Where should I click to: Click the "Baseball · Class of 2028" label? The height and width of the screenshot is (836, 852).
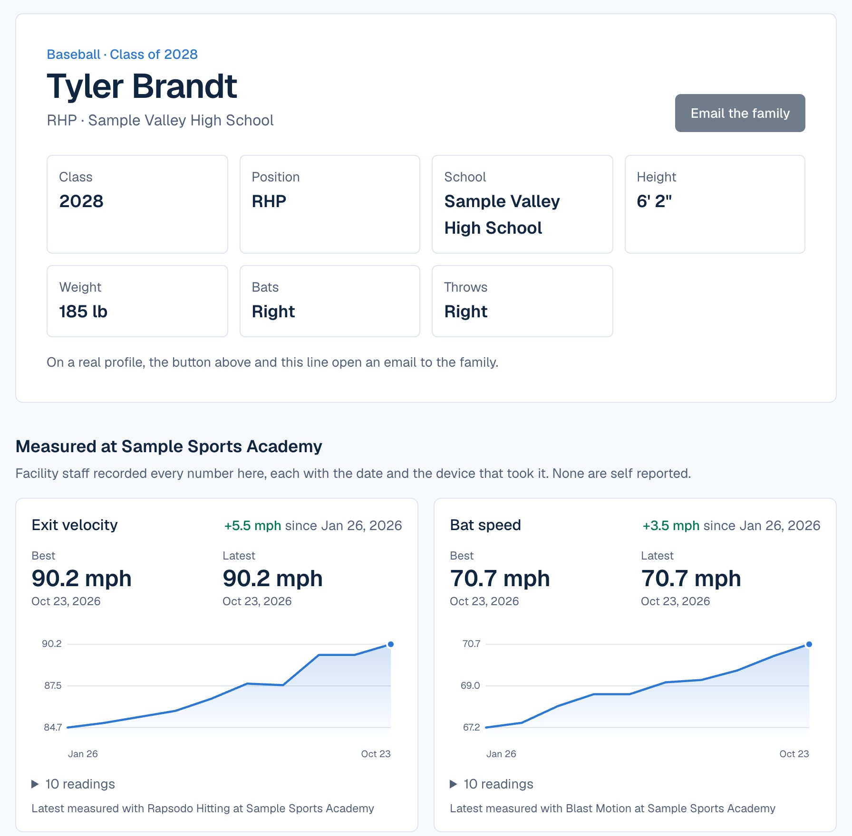(122, 55)
